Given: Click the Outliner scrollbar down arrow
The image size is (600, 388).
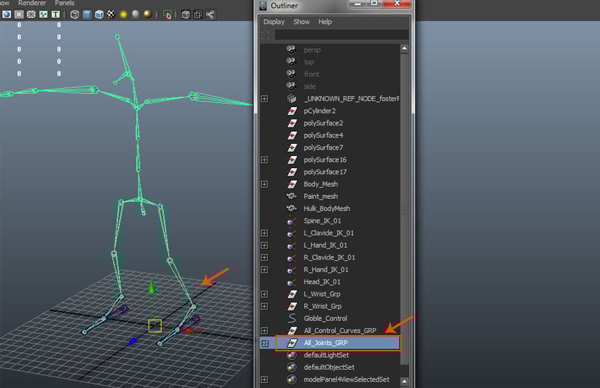Looking at the screenshot, I should (404, 380).
